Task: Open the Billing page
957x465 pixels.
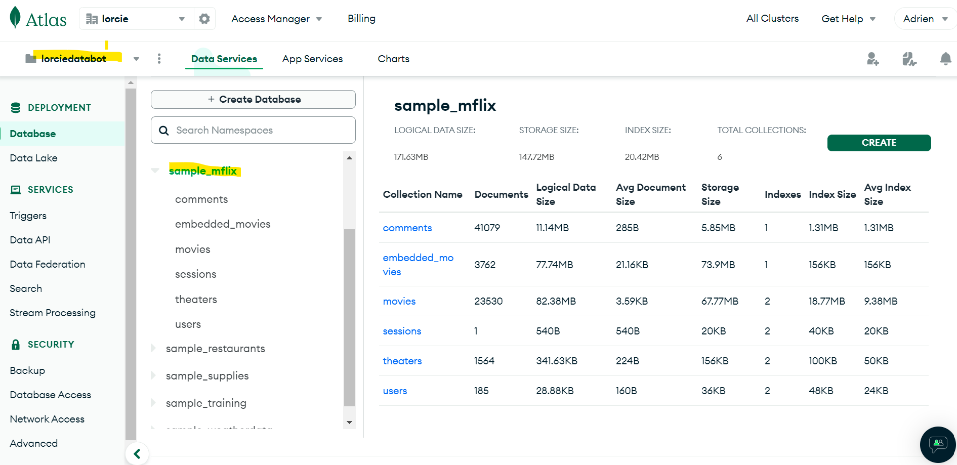Action: pos(361,19)
